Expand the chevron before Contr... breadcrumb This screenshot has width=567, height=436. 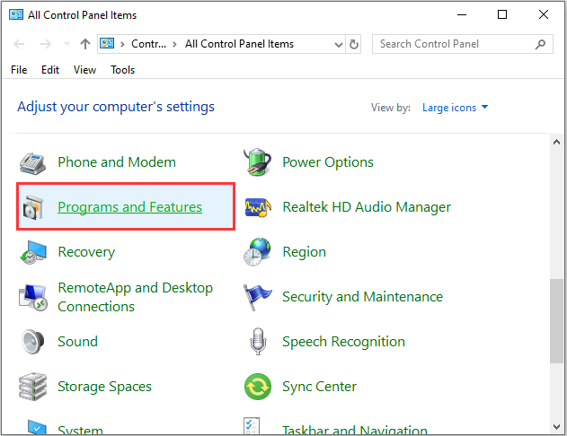coord(122,44)
